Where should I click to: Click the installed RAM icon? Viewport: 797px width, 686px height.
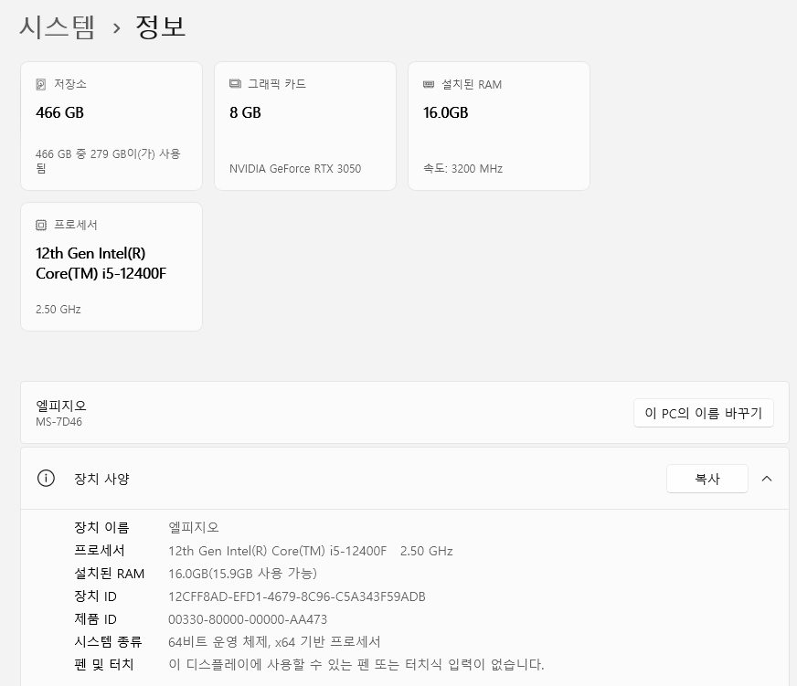click(429, 84)
